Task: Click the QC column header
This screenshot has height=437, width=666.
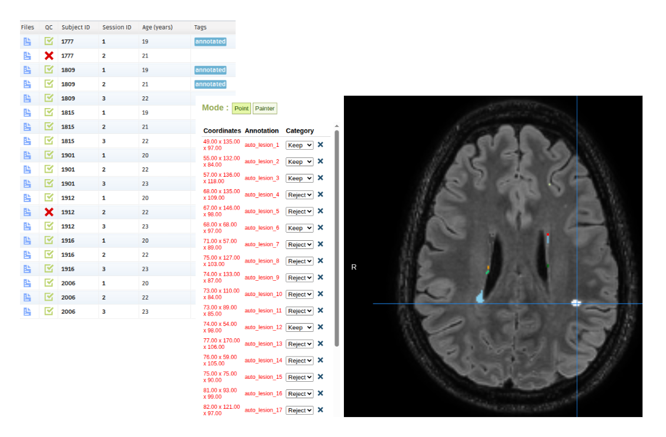Action: [x=49, y=27]
